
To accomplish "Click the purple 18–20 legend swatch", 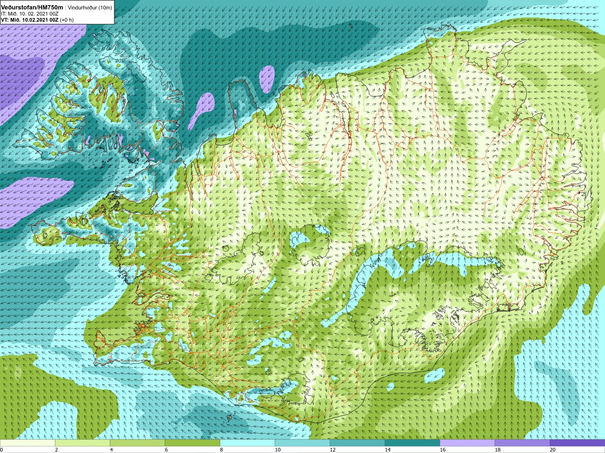I will (x=522, y=443).
